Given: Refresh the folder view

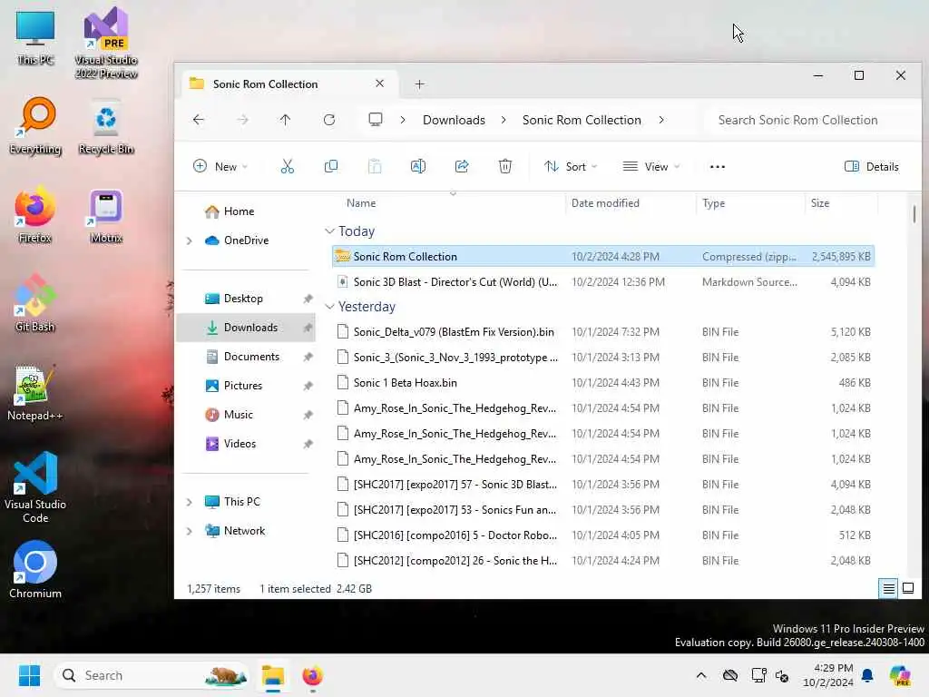Looking at the screenshot, I should (329, 120).
